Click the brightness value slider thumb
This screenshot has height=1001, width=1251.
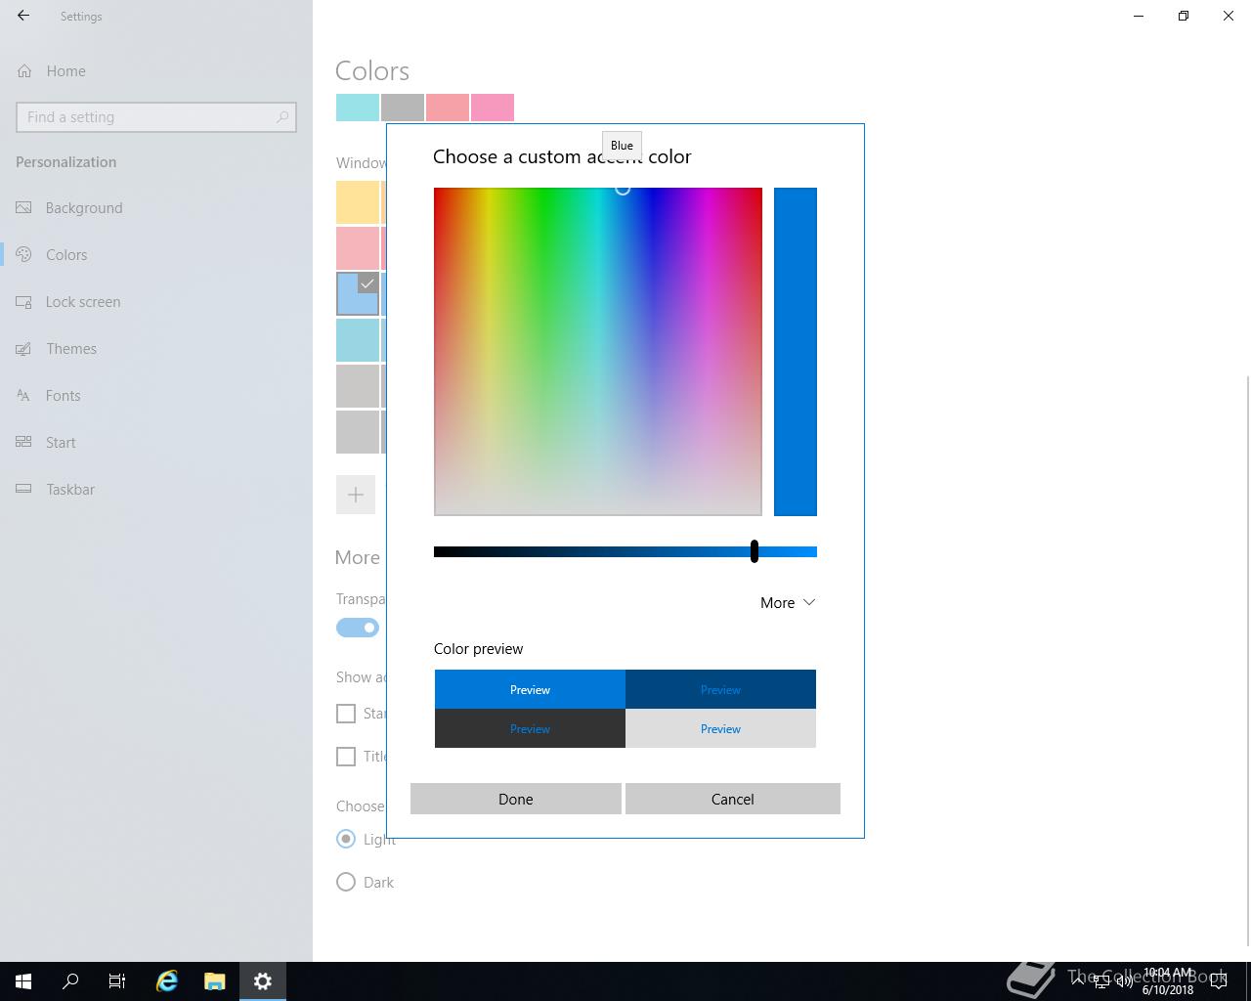(x=755, y=551)
